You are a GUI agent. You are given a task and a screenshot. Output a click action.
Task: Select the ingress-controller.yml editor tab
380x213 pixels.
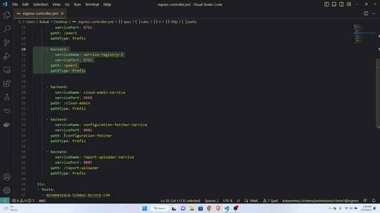coord(40,14)
